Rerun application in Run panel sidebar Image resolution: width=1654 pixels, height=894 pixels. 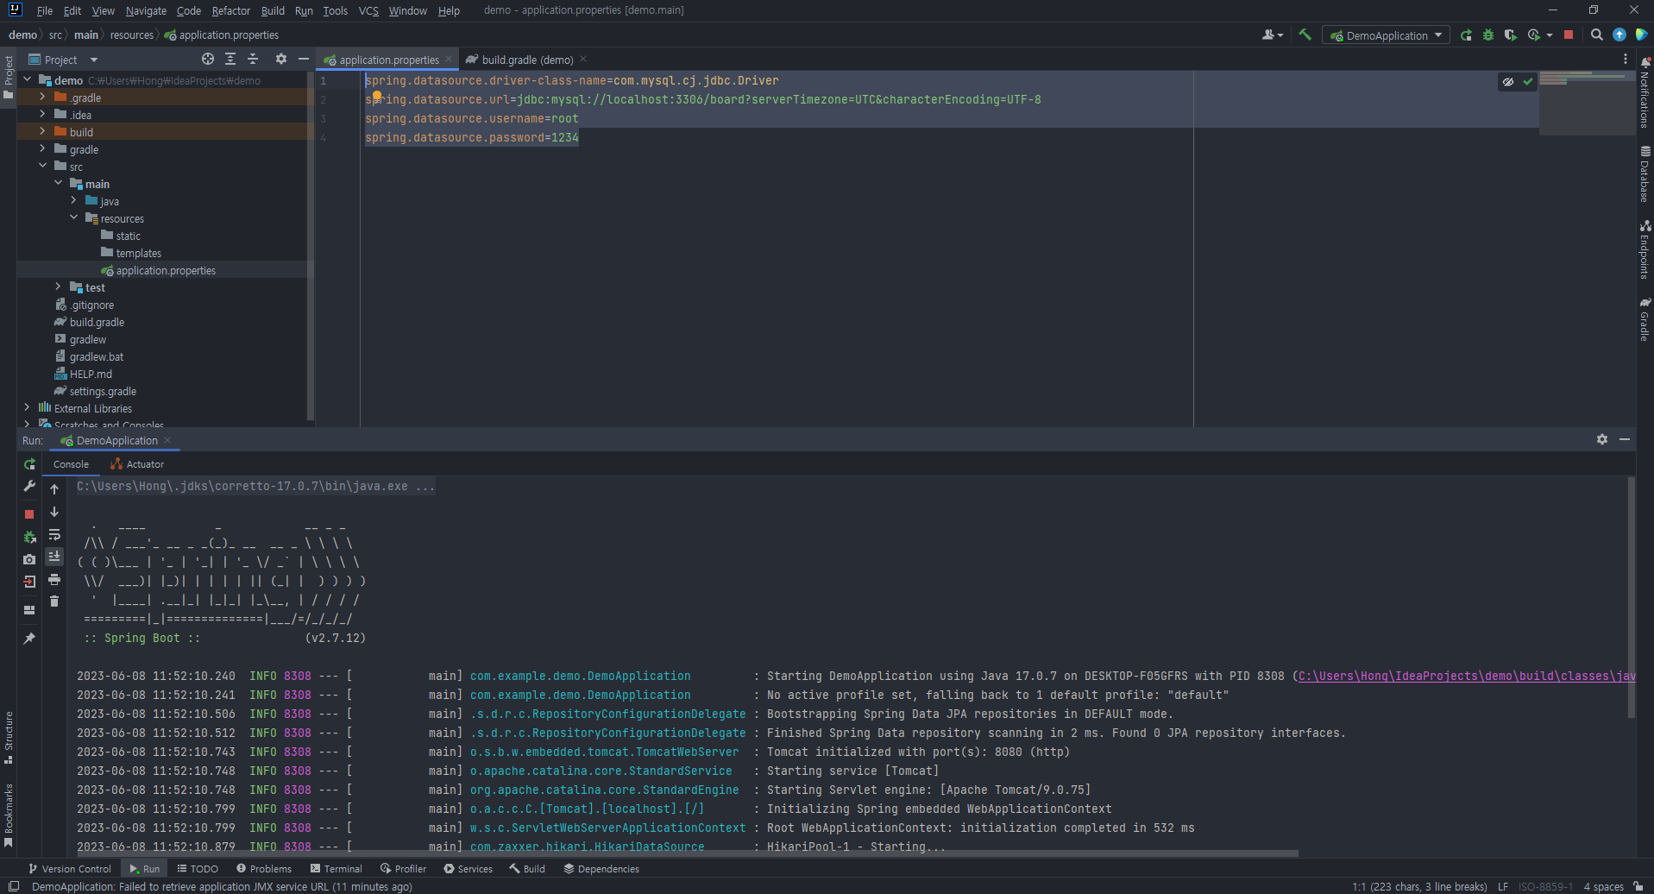29,464
